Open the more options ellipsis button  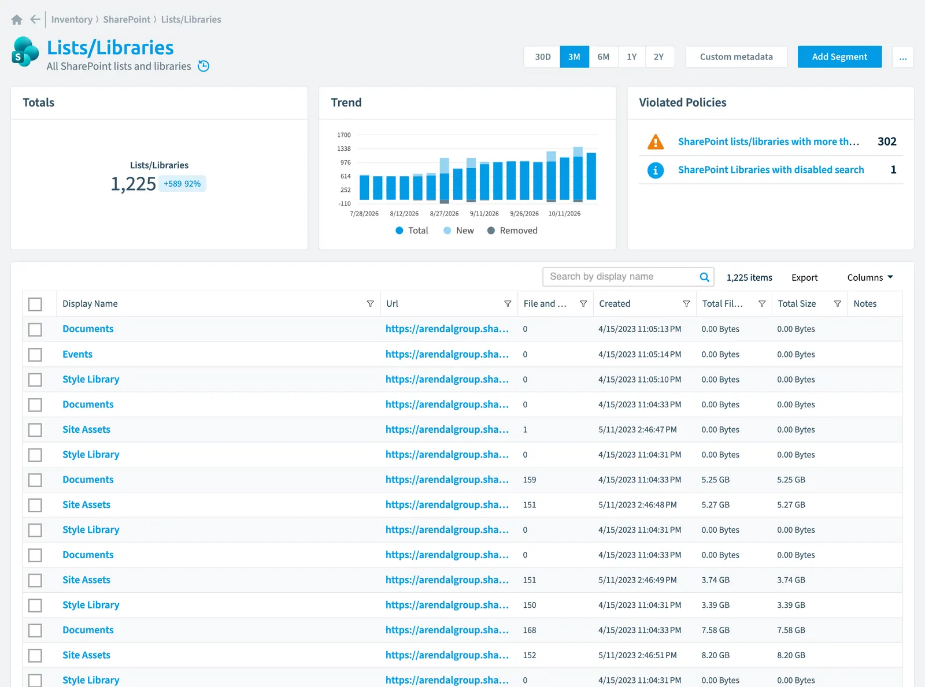tap(903, 57)
